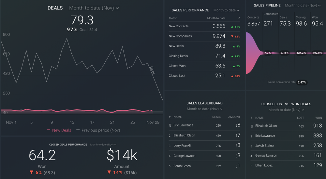The width and height of the screenshot is (326, 179).
Task: Click the red down triangle under Amount
Action: pyautogui.click(x=111, y=173)
